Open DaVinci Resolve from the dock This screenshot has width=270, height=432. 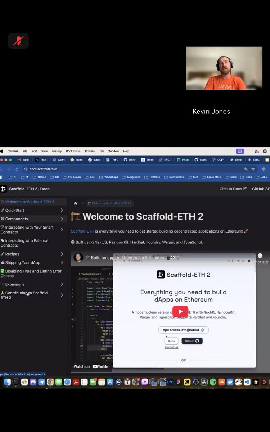(204, 382)
